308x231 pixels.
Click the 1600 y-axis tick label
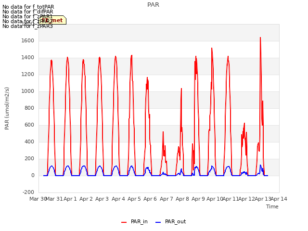pyautogui.click(x=28, y=40)
